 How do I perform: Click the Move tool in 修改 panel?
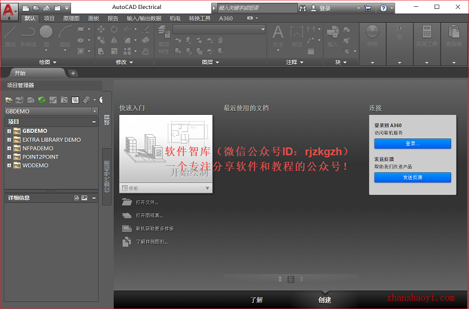tap(101, 30)
